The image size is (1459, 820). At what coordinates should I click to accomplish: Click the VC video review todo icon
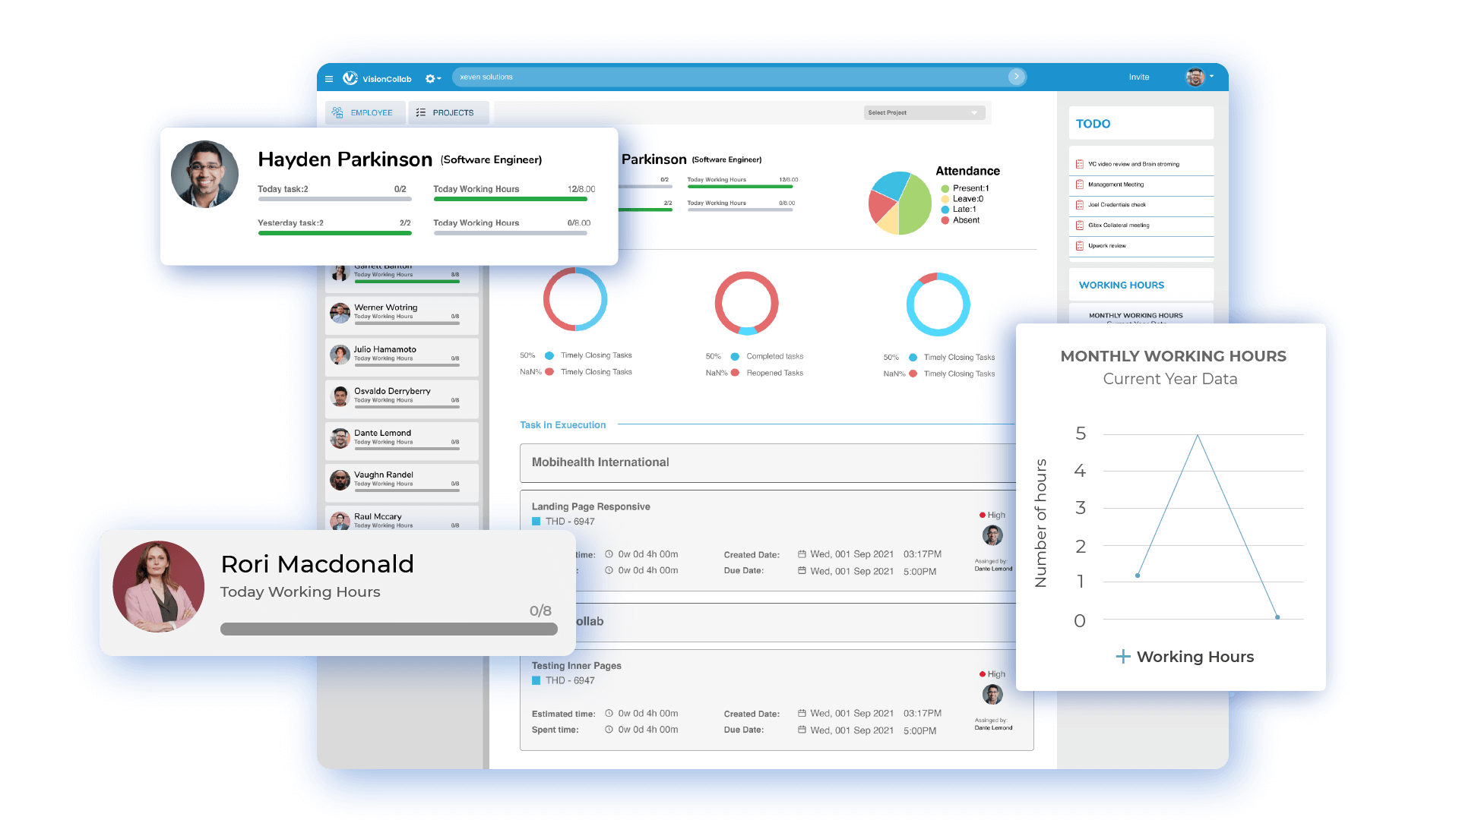[1079, 164]
